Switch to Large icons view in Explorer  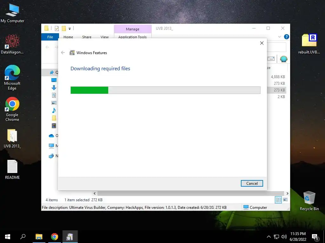[x=285, y=200]
